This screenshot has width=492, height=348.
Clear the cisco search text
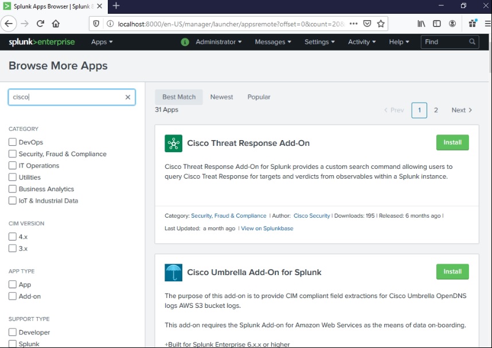click(128, 97)
